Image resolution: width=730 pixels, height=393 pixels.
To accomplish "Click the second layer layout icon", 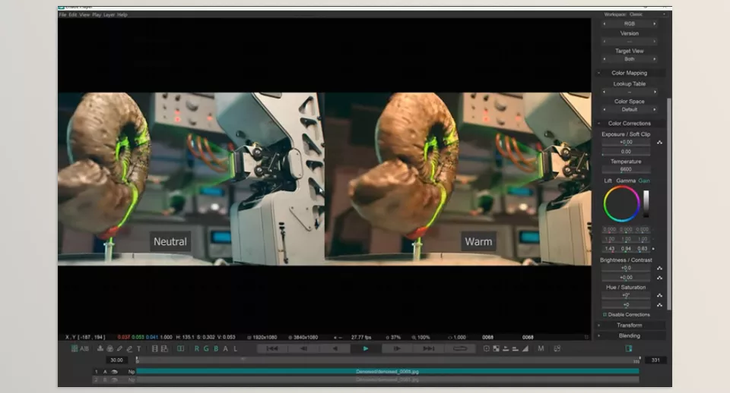I will coord(164,348).
